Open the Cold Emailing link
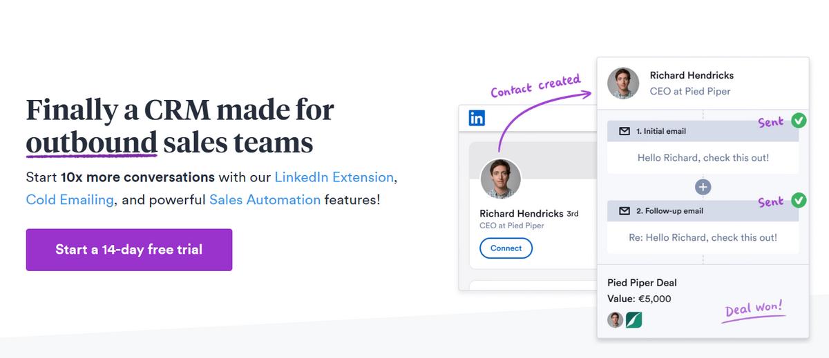 coord(69,200)
